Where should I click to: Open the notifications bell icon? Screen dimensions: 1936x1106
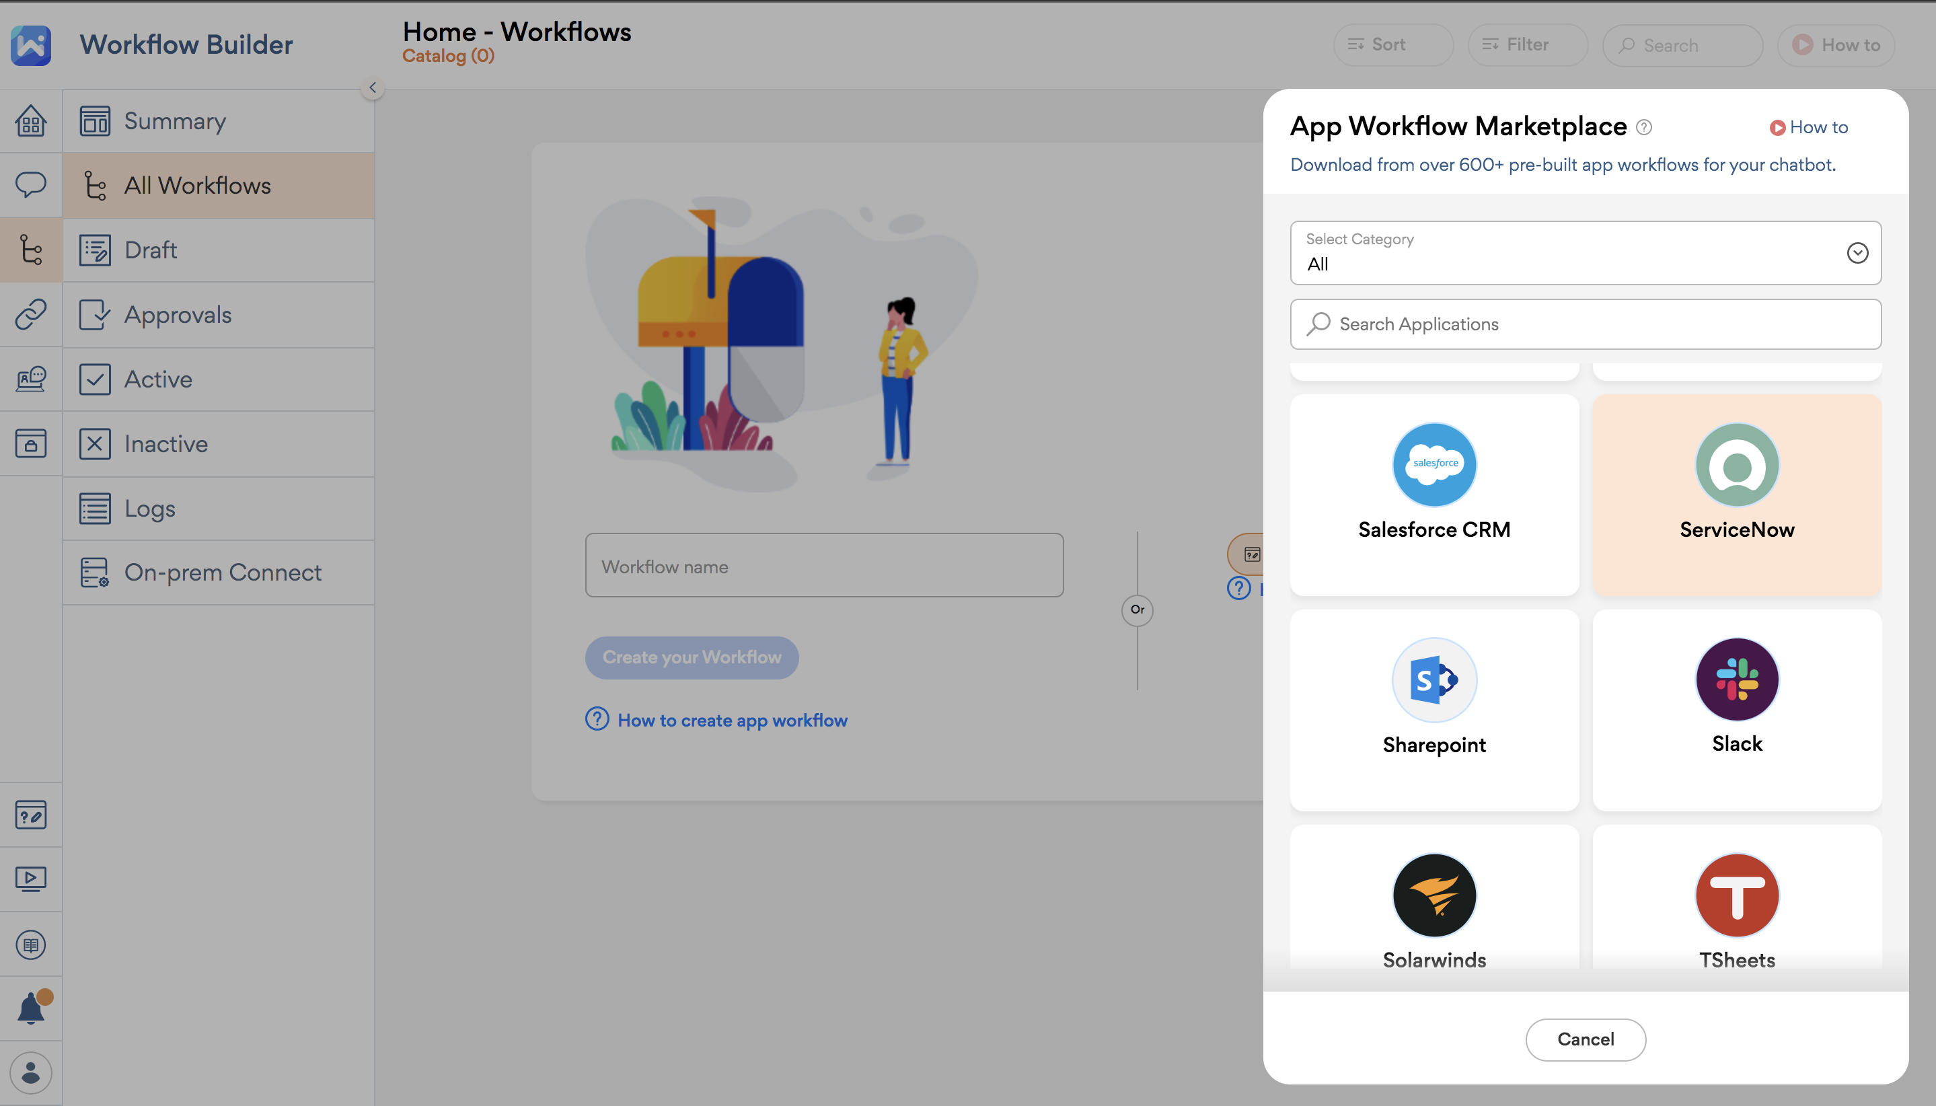30,1008
